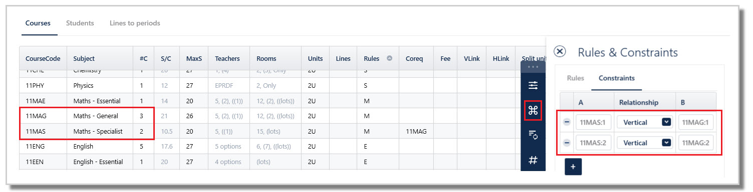Add a new constraint with plus button
The image size is (753, 192).
[x=573, y=167]
